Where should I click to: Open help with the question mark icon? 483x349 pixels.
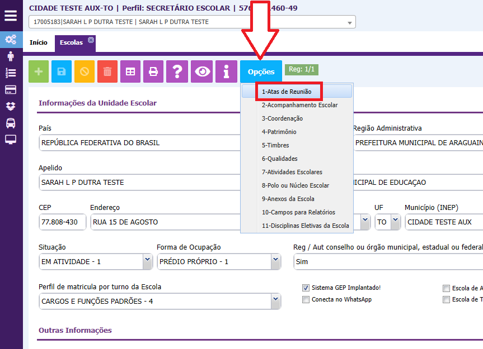point(177,71)
